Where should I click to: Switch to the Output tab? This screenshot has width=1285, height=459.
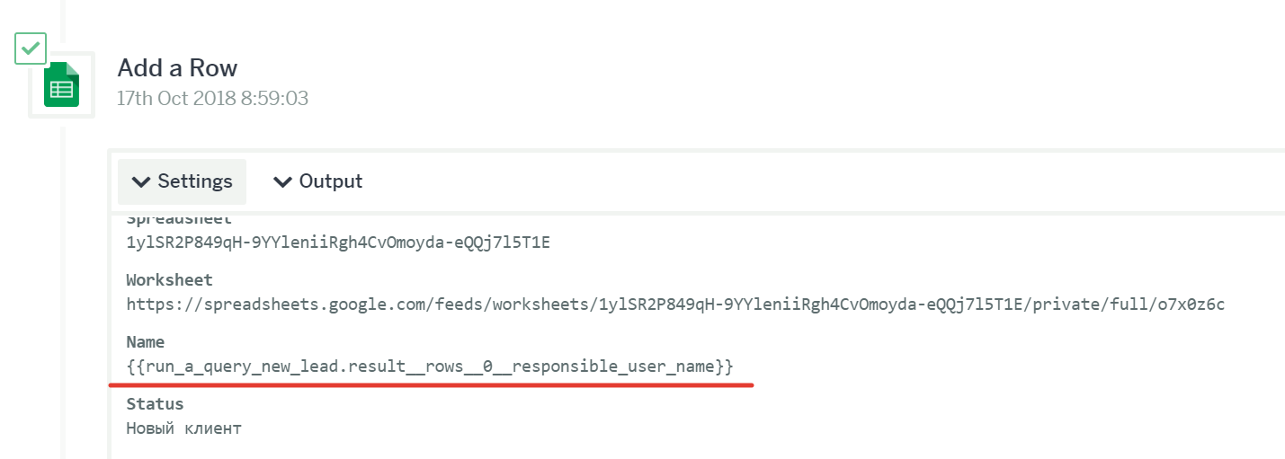coord(317,181)
